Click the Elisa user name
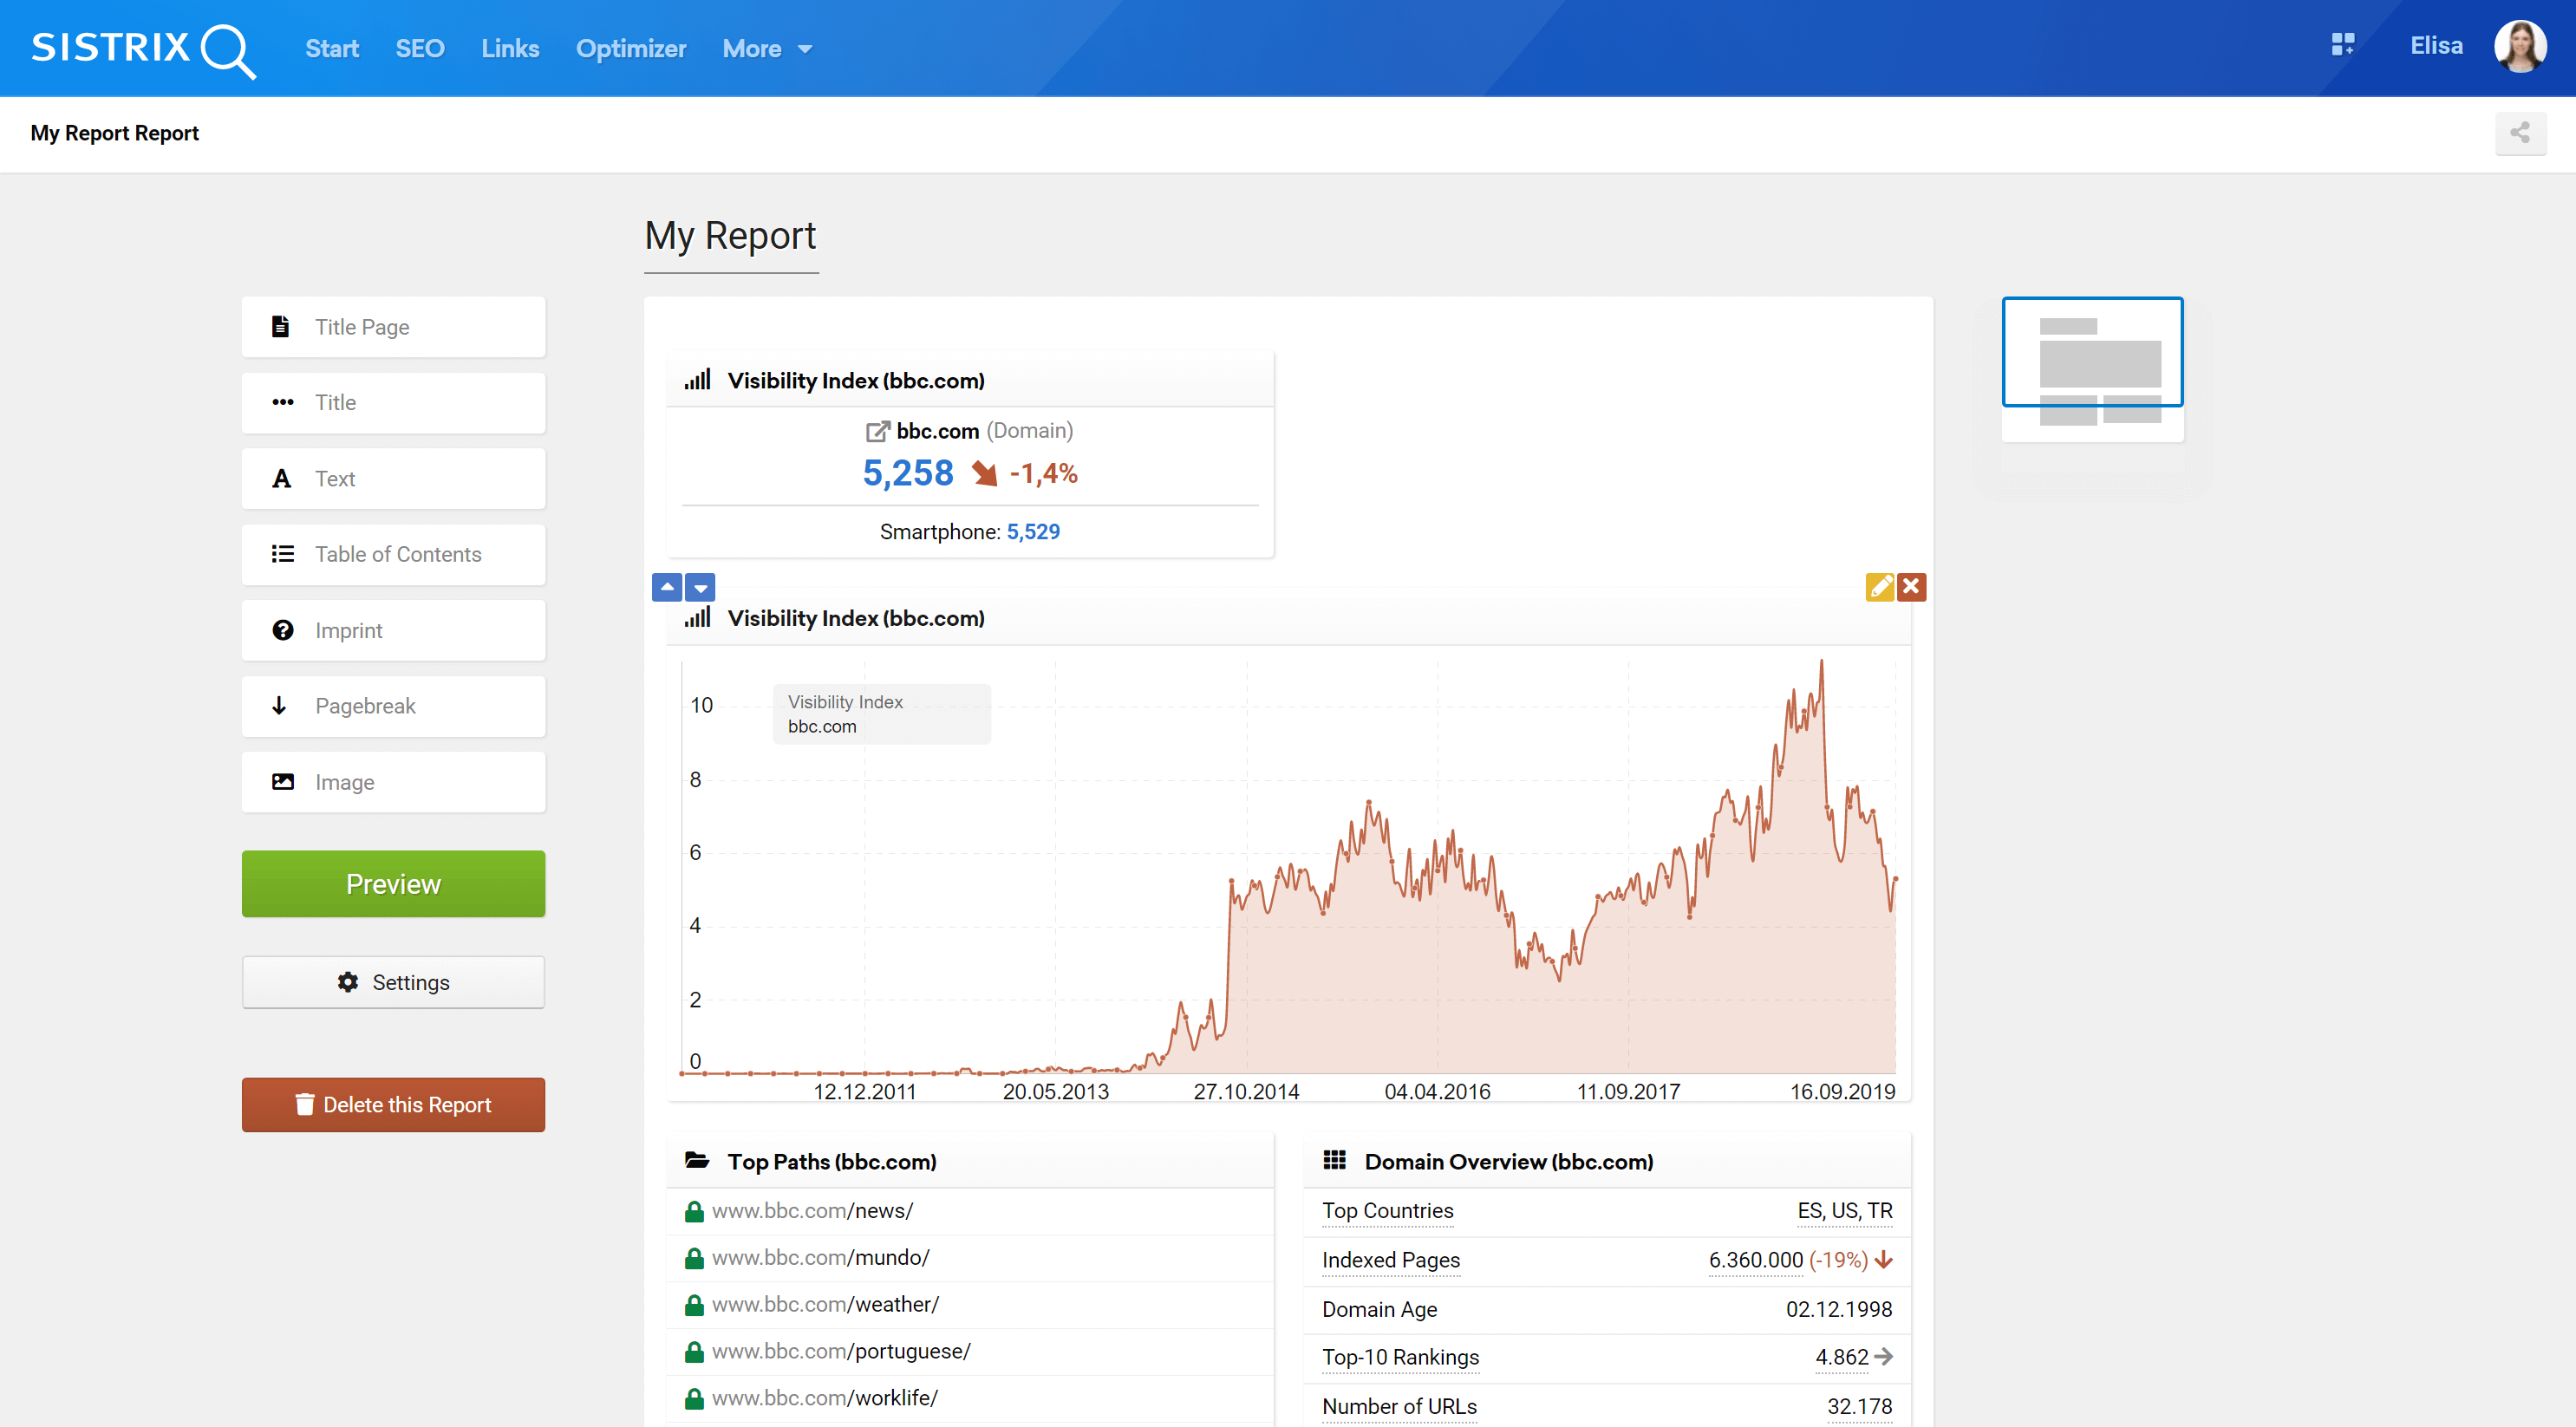This screenshot has height=1427, width=2576. tap(2436, 46)
